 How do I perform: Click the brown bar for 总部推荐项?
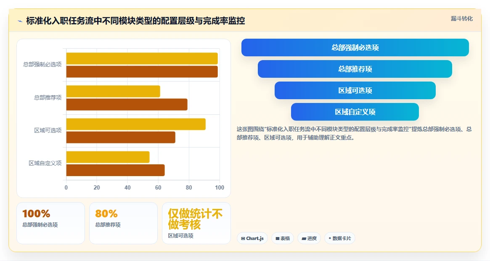pyautogui.click(x=127, y=105)
